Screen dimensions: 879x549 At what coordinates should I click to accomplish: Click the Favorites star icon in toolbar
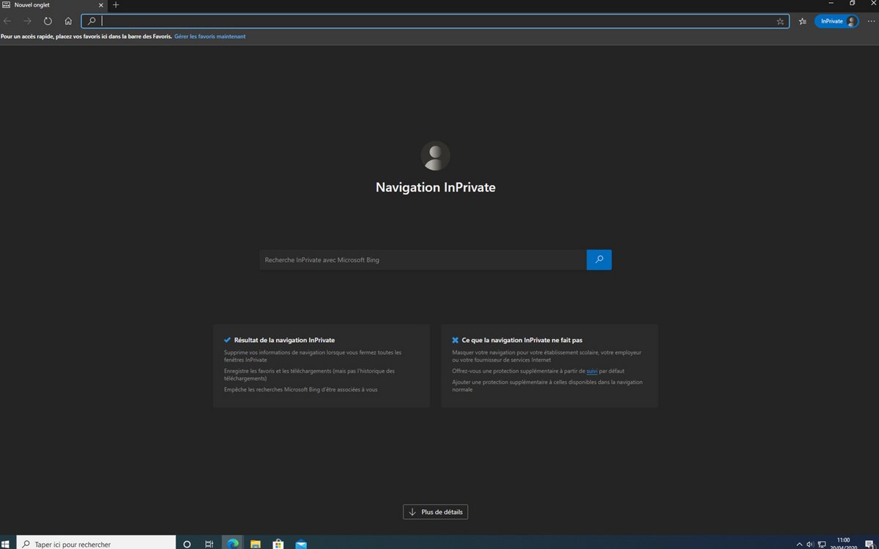pos(781,21)
